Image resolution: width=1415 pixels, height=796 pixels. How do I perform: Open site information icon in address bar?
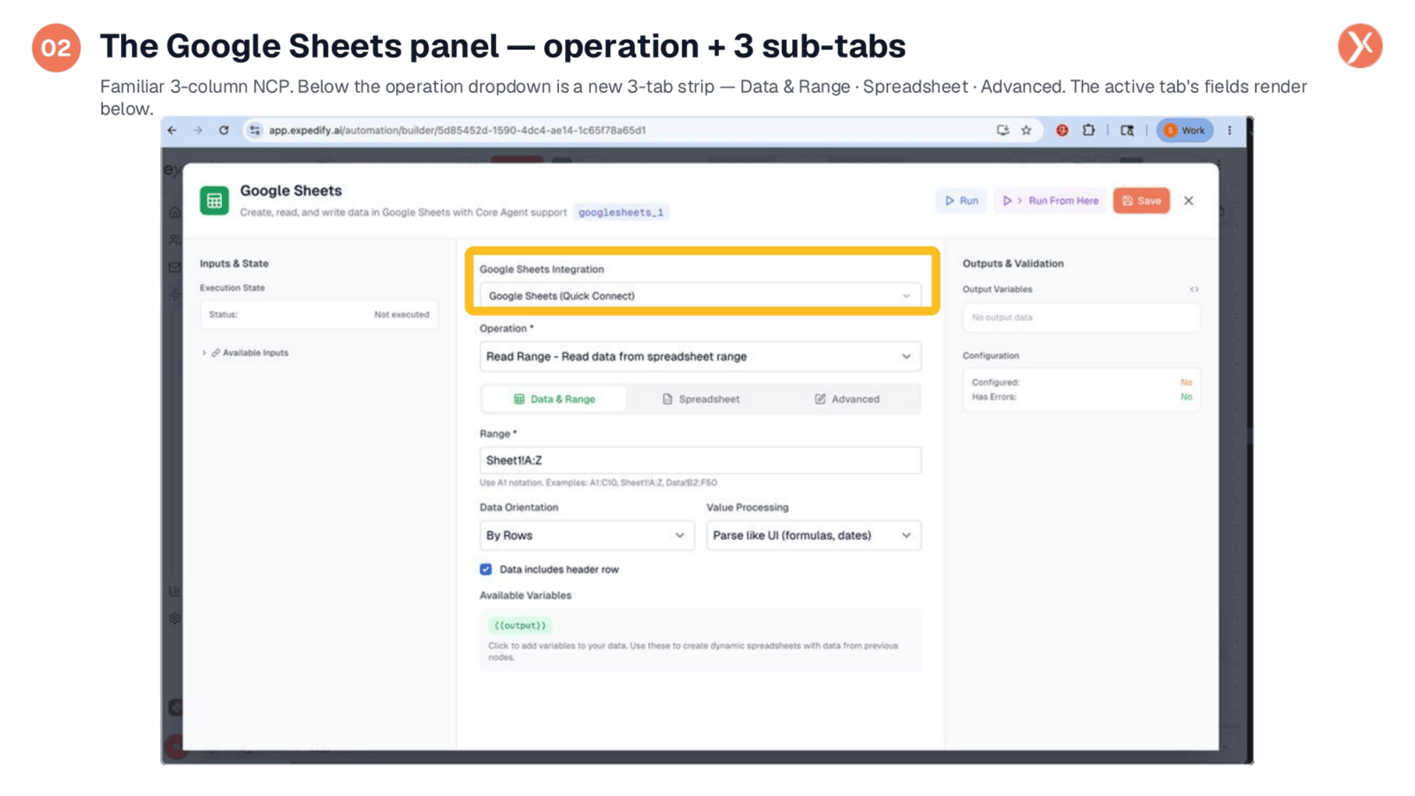click(x=255, y=130)
